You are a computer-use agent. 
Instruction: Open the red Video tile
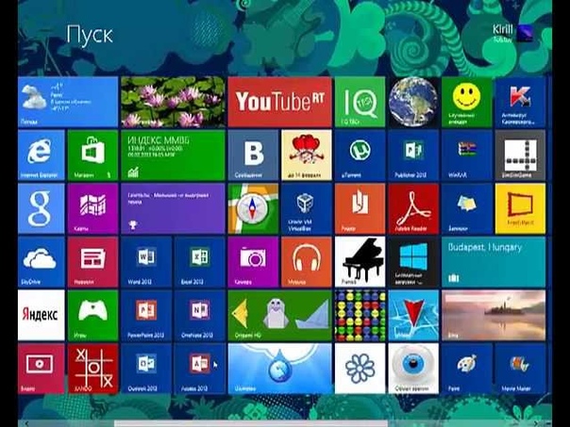(42, 369)
